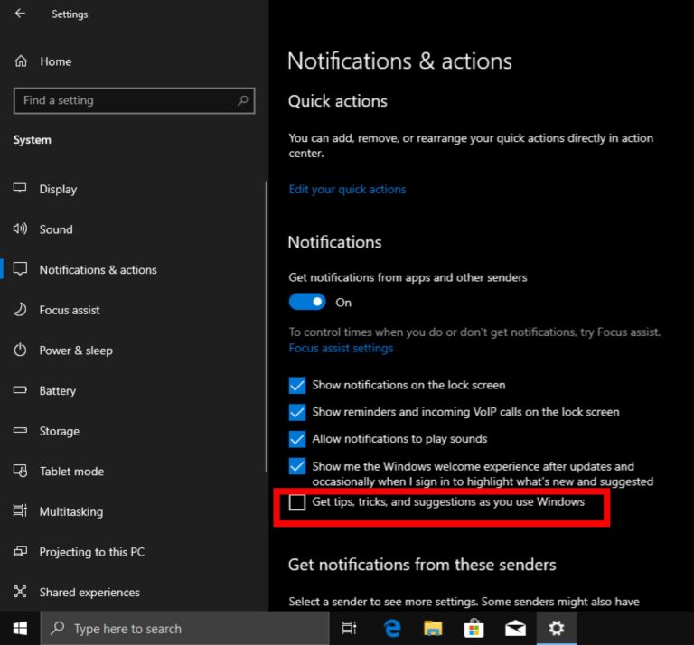
Task: Click the Notifications & actions sidebar icon
Action: point(20,269)
